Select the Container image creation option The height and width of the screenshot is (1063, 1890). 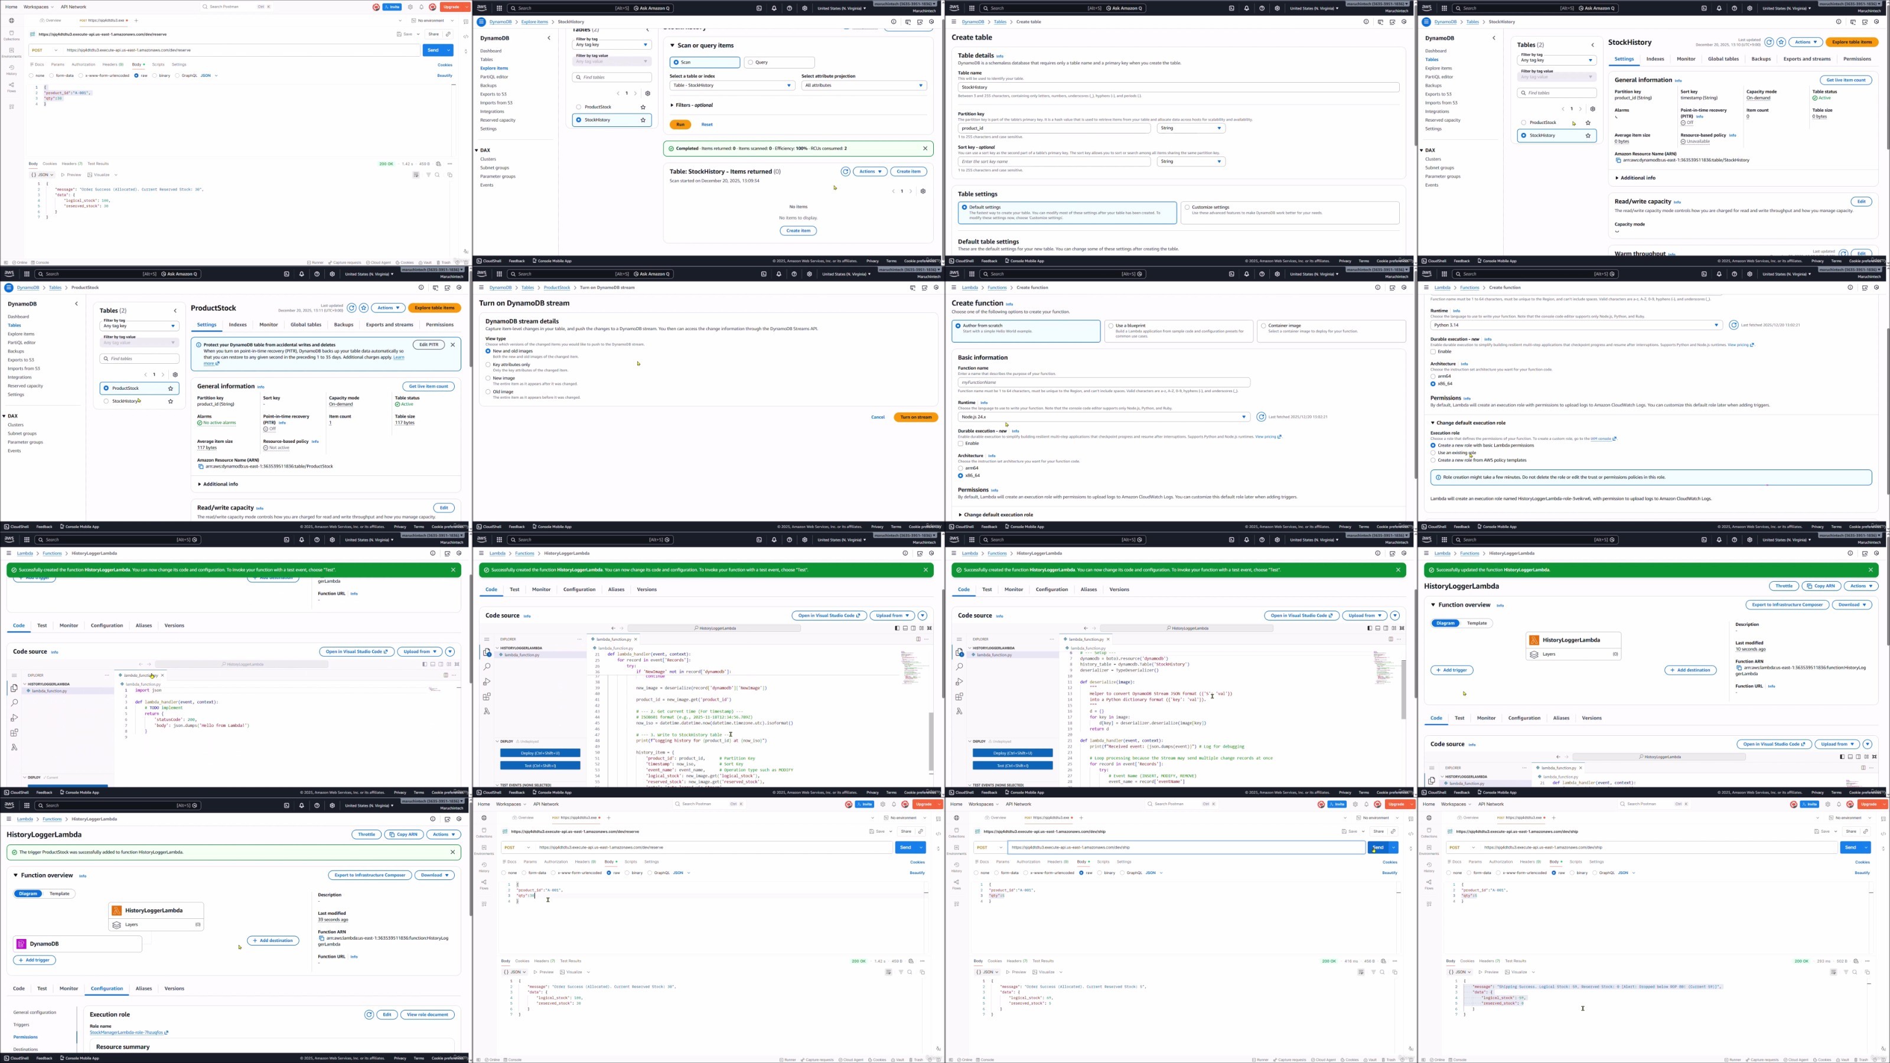[x=1263, y=326]
